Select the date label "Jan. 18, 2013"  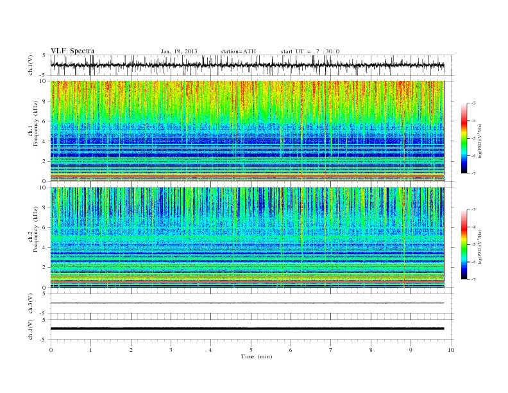click(179, 51)
